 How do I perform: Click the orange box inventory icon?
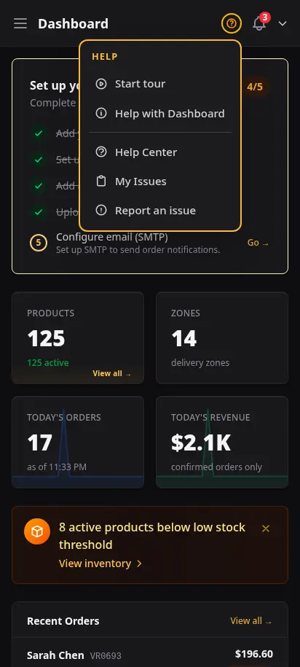coord(37,531)
